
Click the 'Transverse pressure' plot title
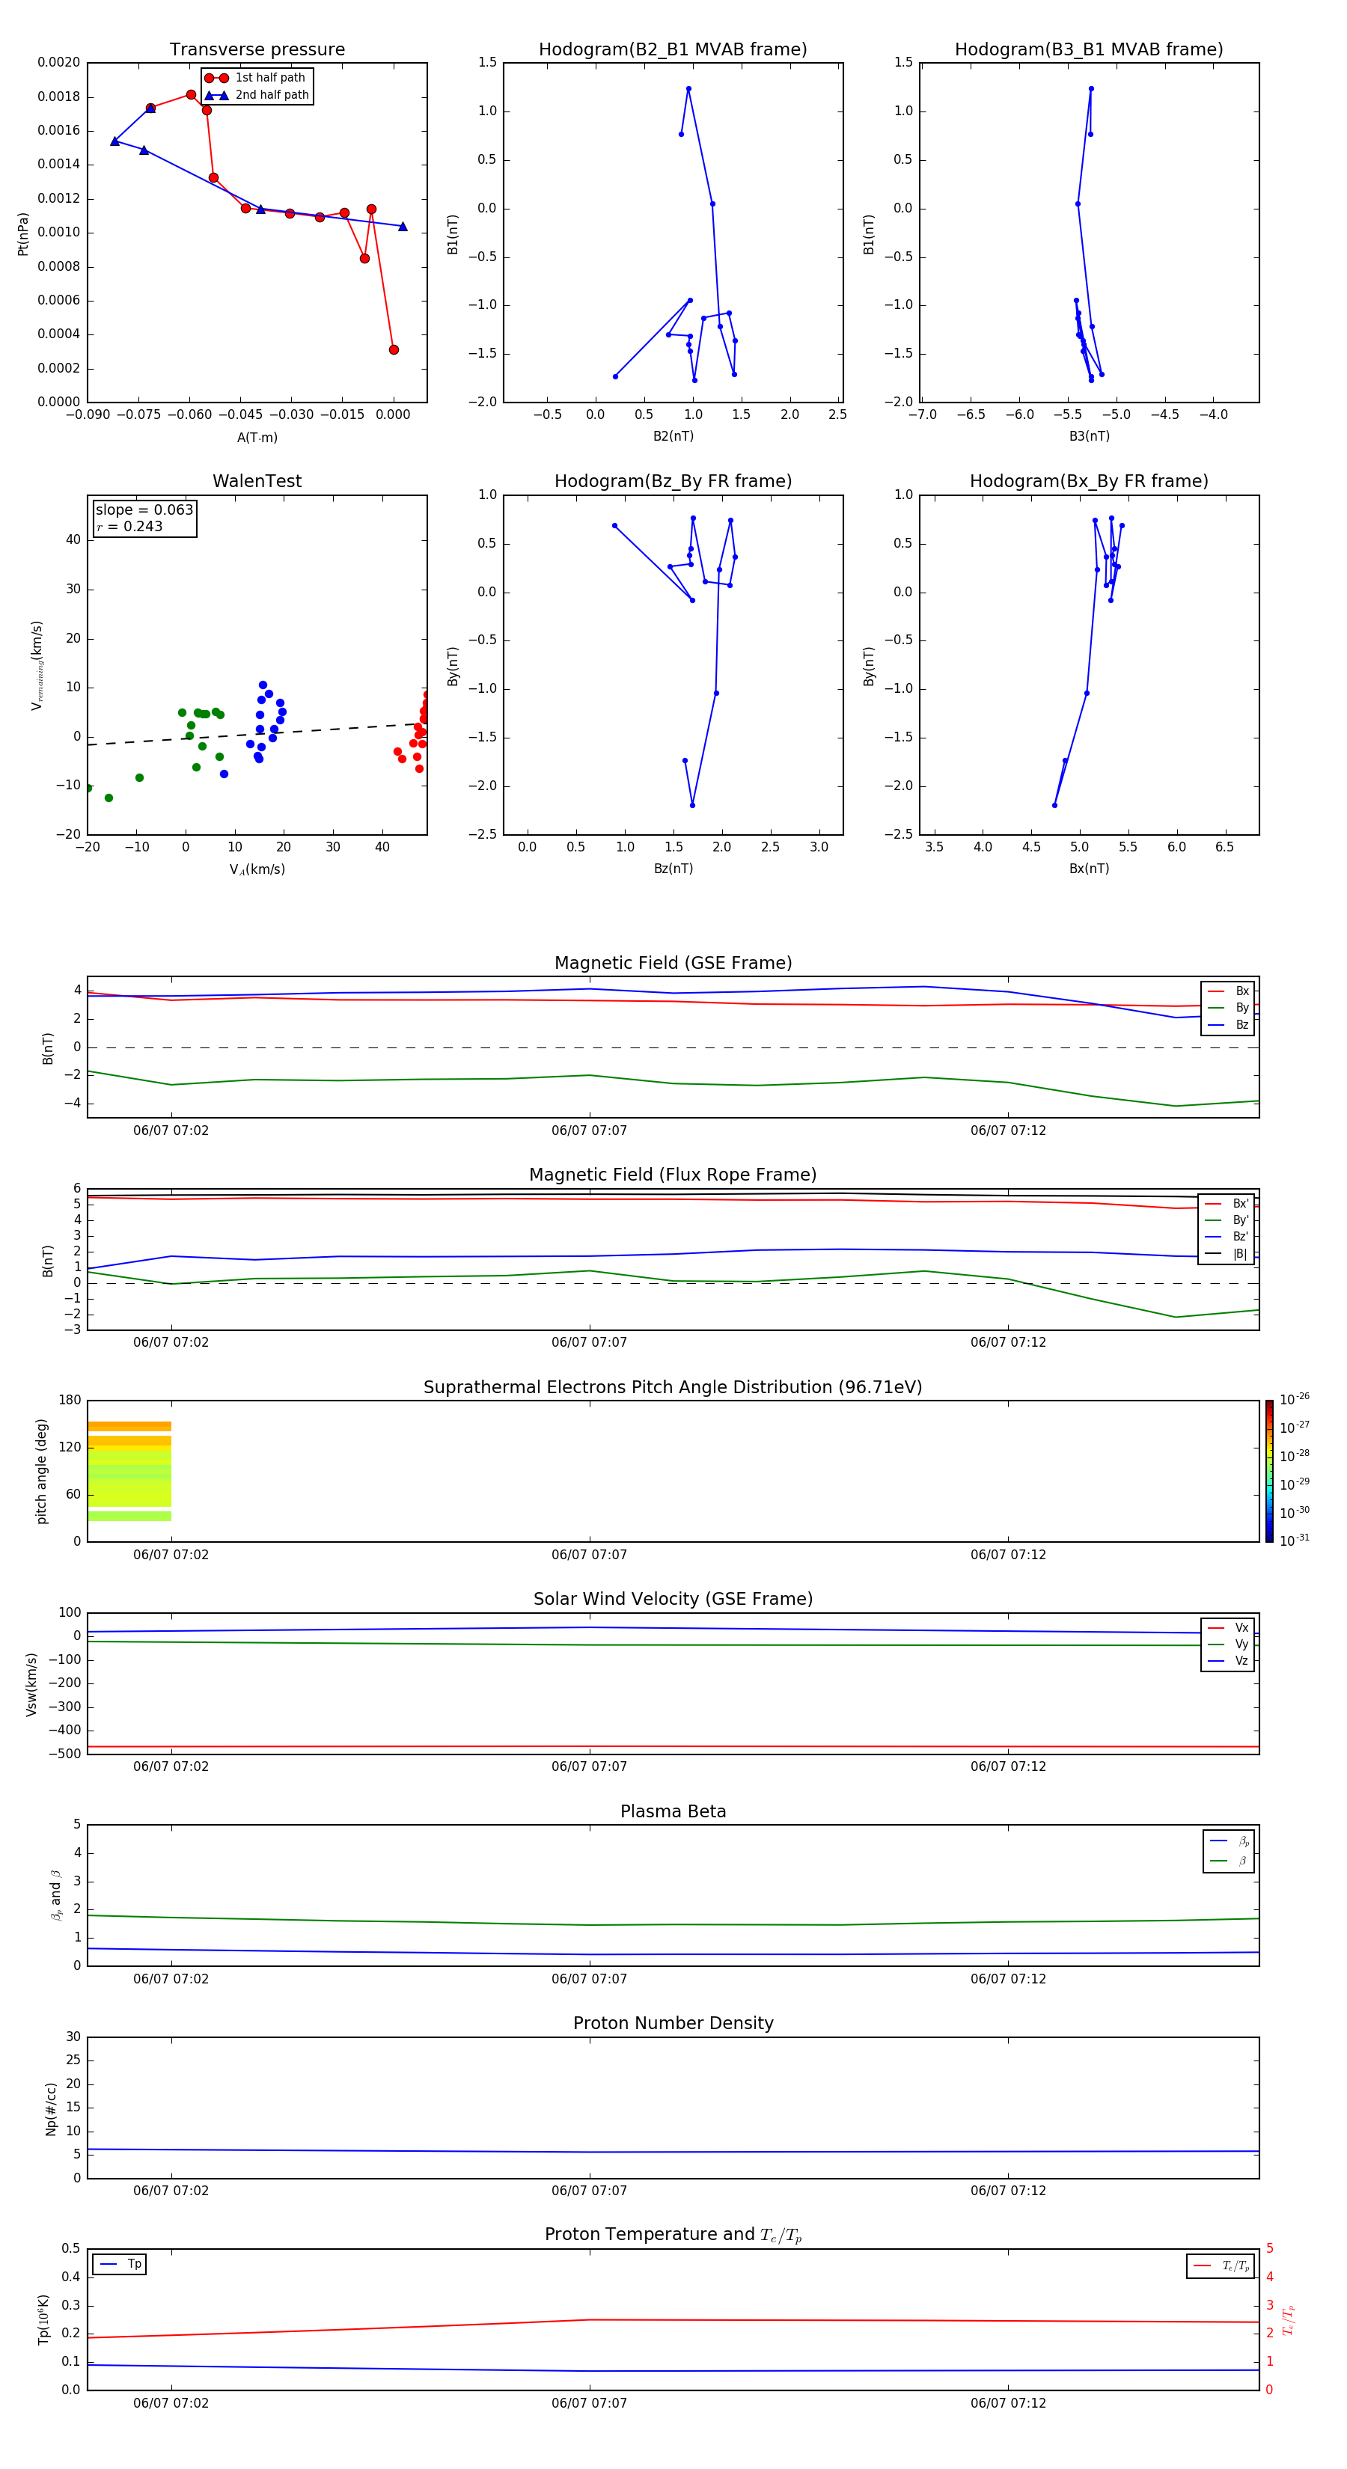tap(257, 49)
